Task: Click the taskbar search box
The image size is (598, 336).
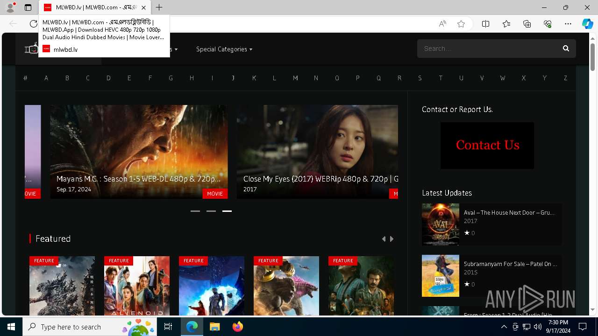Action: click(x=89, y=327)
